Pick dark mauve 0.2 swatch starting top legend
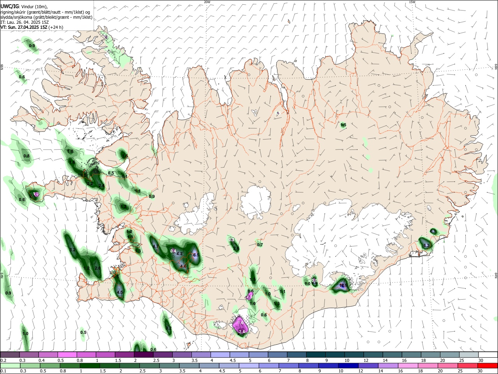This screenshot has width=498, height=374. 10,355
